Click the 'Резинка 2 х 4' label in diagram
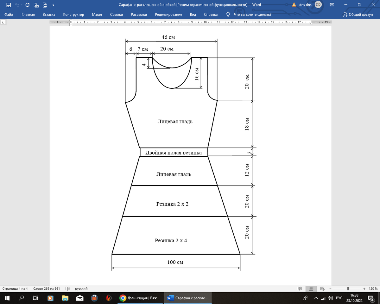Viewport: 380px width, 304px height. [171, 240]
